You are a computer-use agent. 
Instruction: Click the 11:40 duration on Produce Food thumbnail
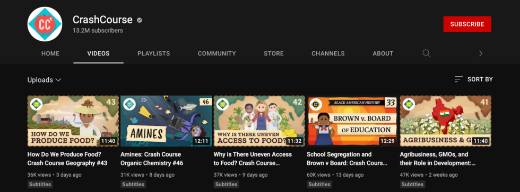pos(108,141)
